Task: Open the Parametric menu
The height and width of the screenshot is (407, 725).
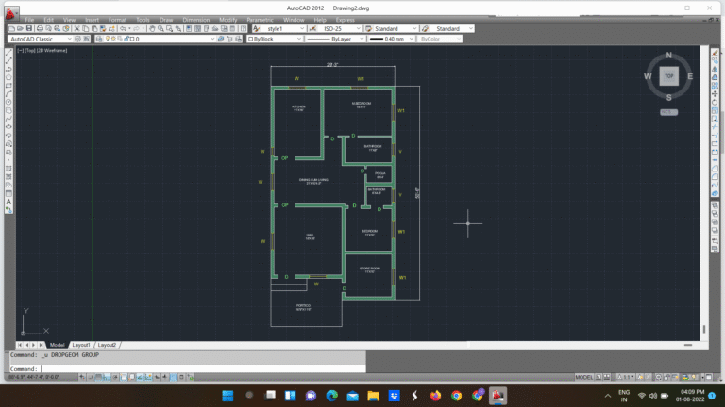Action: (260, 20)
